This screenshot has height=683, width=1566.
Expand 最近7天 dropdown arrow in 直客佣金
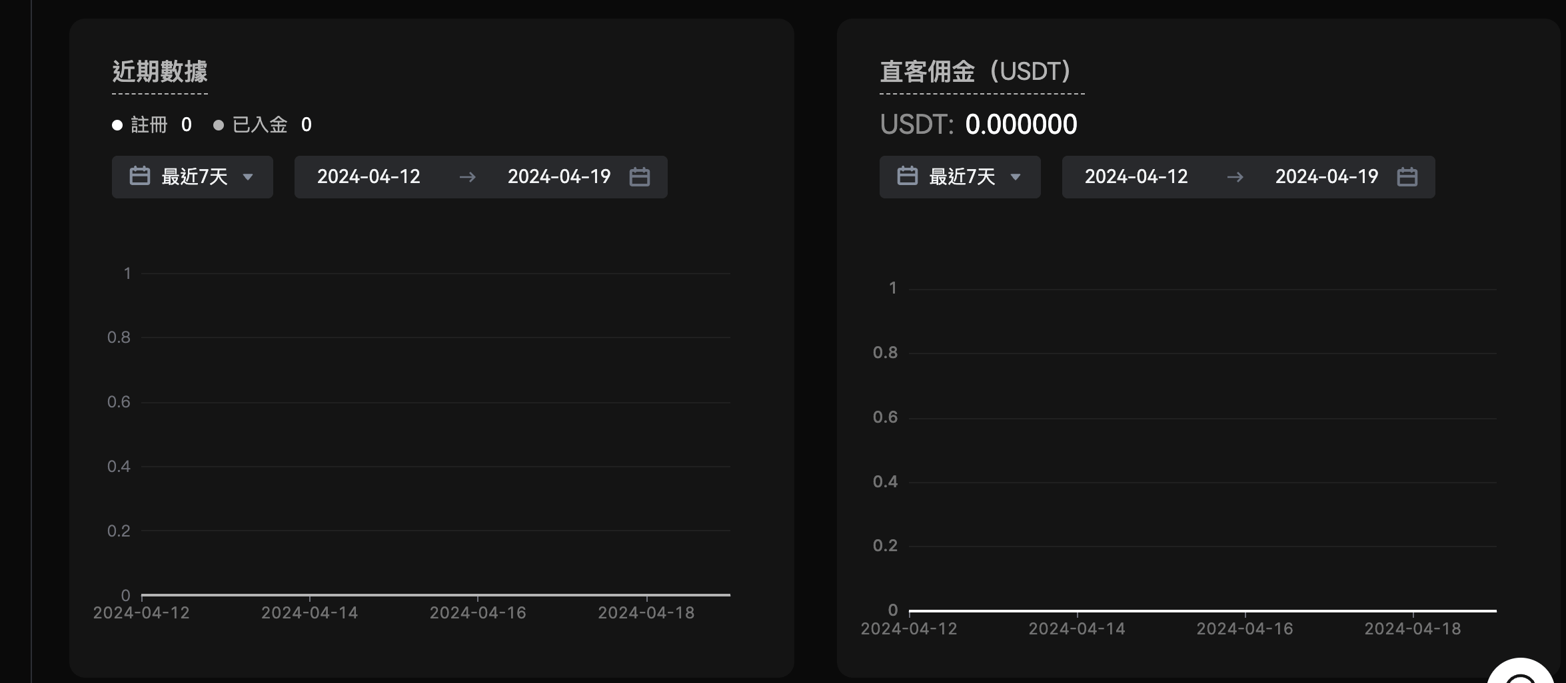point(1016,177)
